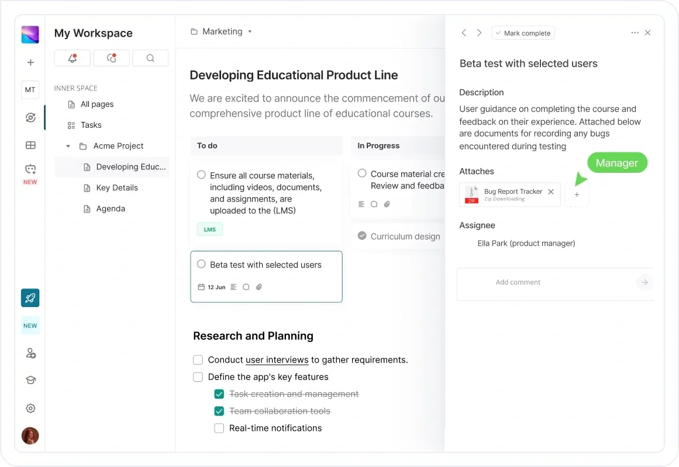Viewport: 679px width, 467px height.
Task: Check Define the app's key features checkbox
Action: [x=198, y=377]
